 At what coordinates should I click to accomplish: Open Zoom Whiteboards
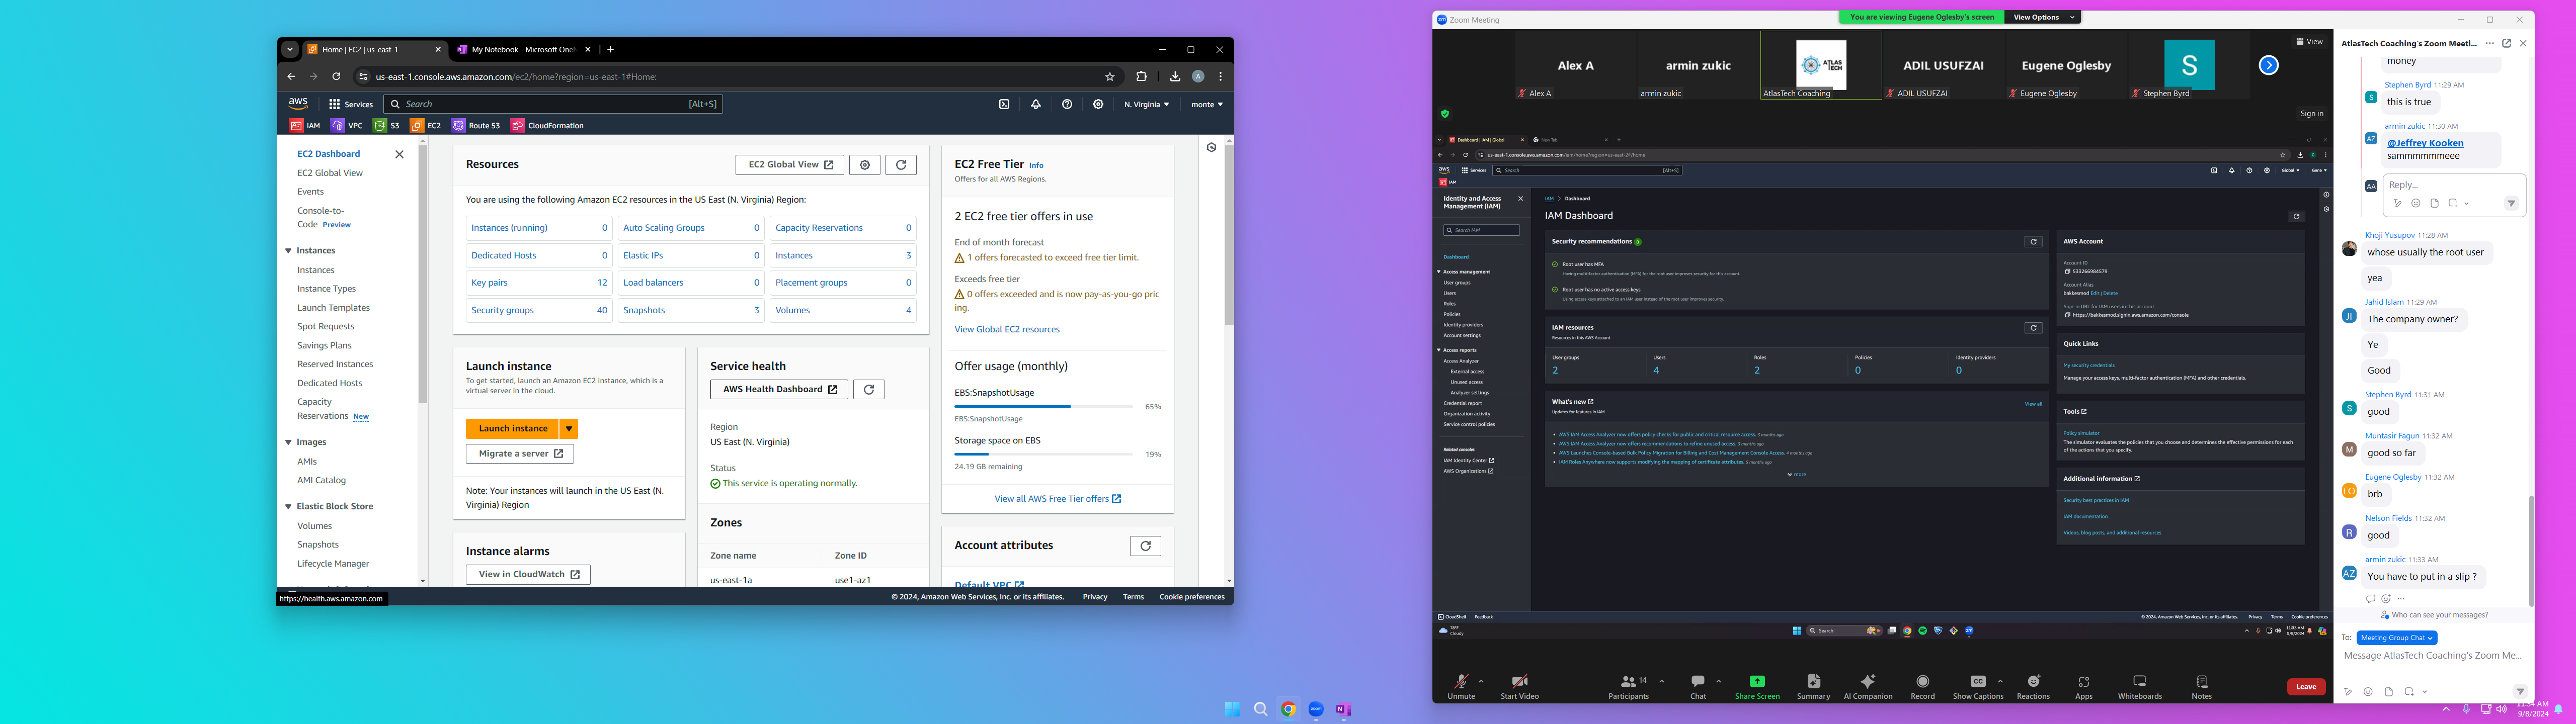pyautogui.click(x=2139, y=682)
